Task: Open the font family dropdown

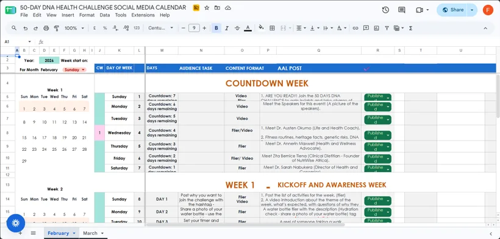Action: (x=161, y=28)
